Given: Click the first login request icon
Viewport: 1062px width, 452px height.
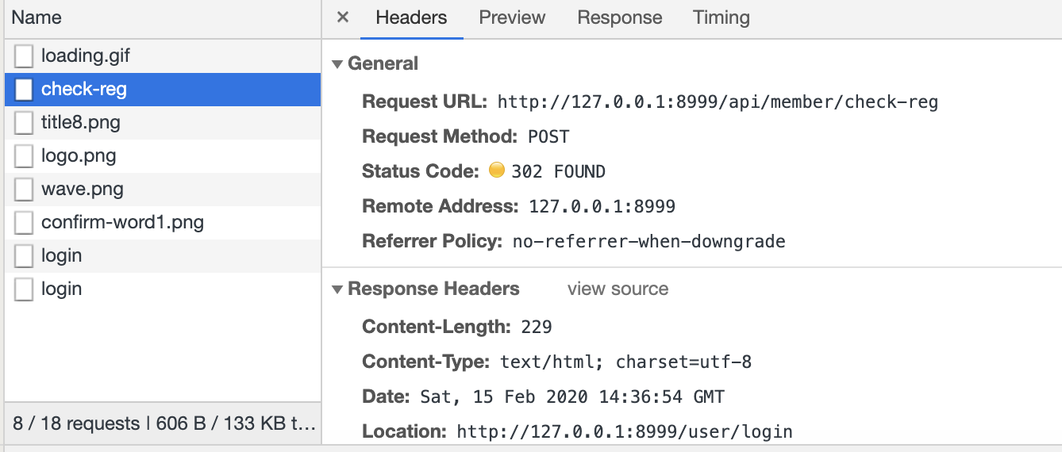Looking at the screenshot, I should click(x=25, y=256).
